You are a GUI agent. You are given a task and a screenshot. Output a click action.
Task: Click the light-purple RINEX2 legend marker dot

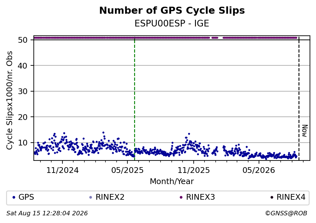tap(90, 197)
